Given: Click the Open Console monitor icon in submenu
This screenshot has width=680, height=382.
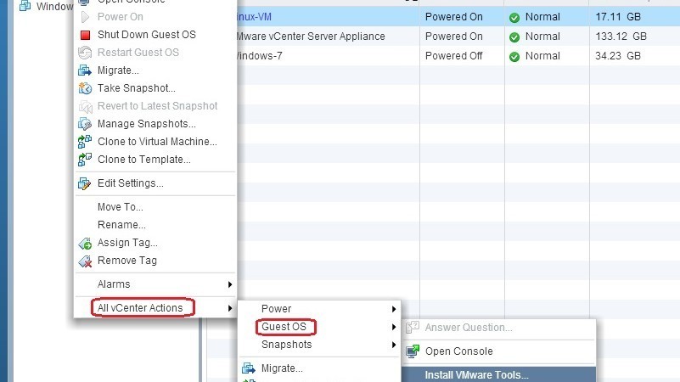Looking at the screenshot, I should (413, 351).
